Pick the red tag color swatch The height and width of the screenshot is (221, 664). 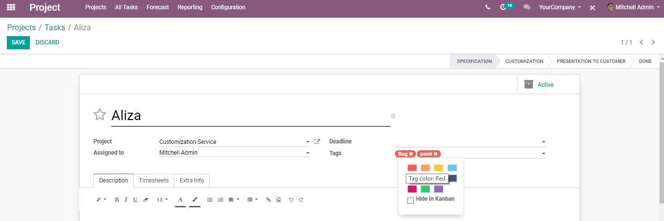(x=412, y=168)
